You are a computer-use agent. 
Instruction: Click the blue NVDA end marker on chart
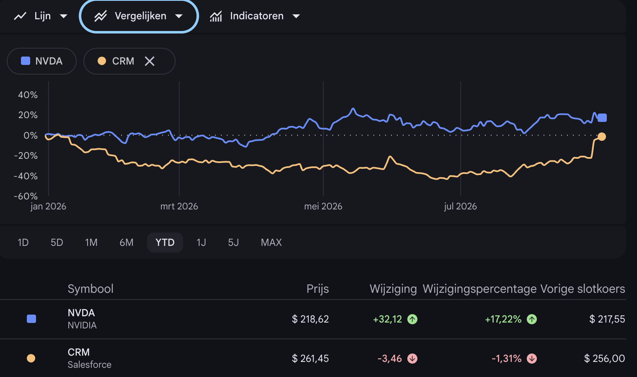click(602, 118)
